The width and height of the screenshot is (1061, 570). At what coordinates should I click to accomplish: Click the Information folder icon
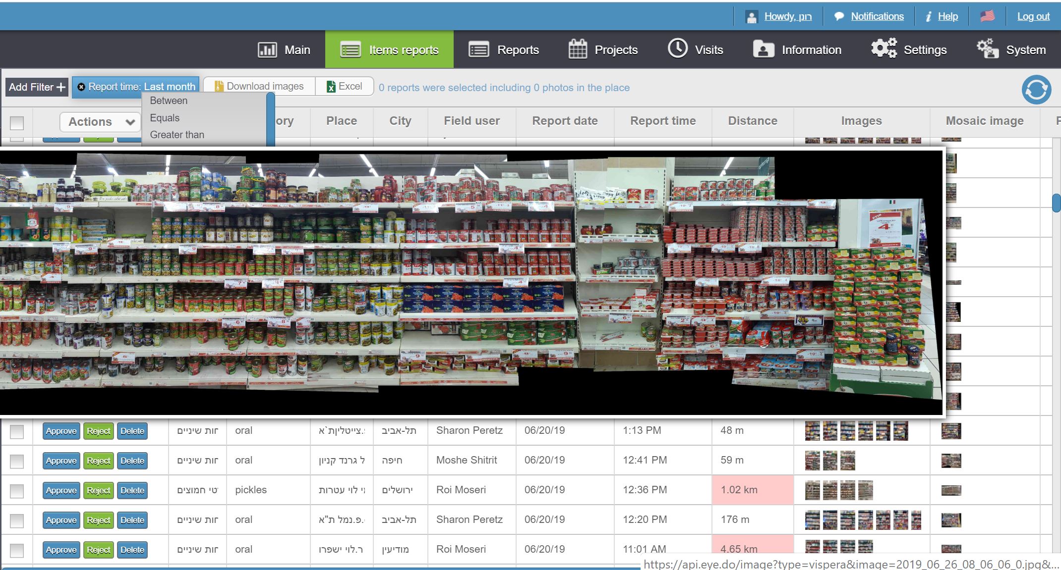tap(764, 49)
